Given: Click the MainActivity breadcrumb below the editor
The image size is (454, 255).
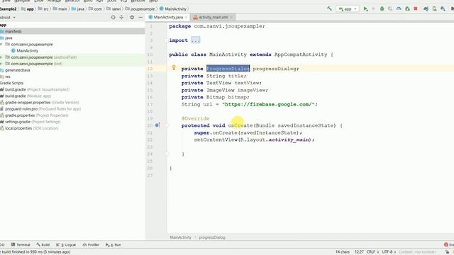Looking at the screenshot, I should pyautogui.click(x=180, y=237).
